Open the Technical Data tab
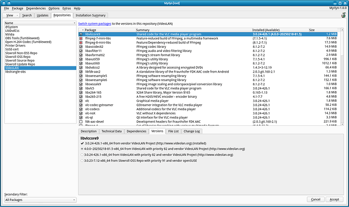This screenshot has height=207, width=349. point(111,131)
